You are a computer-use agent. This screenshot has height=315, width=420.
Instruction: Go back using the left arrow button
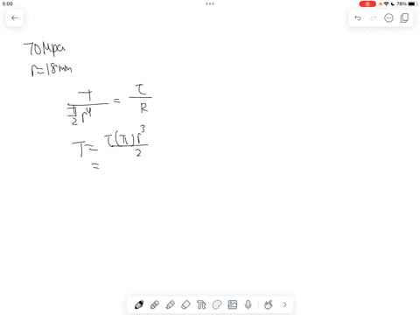pos(15,18)
